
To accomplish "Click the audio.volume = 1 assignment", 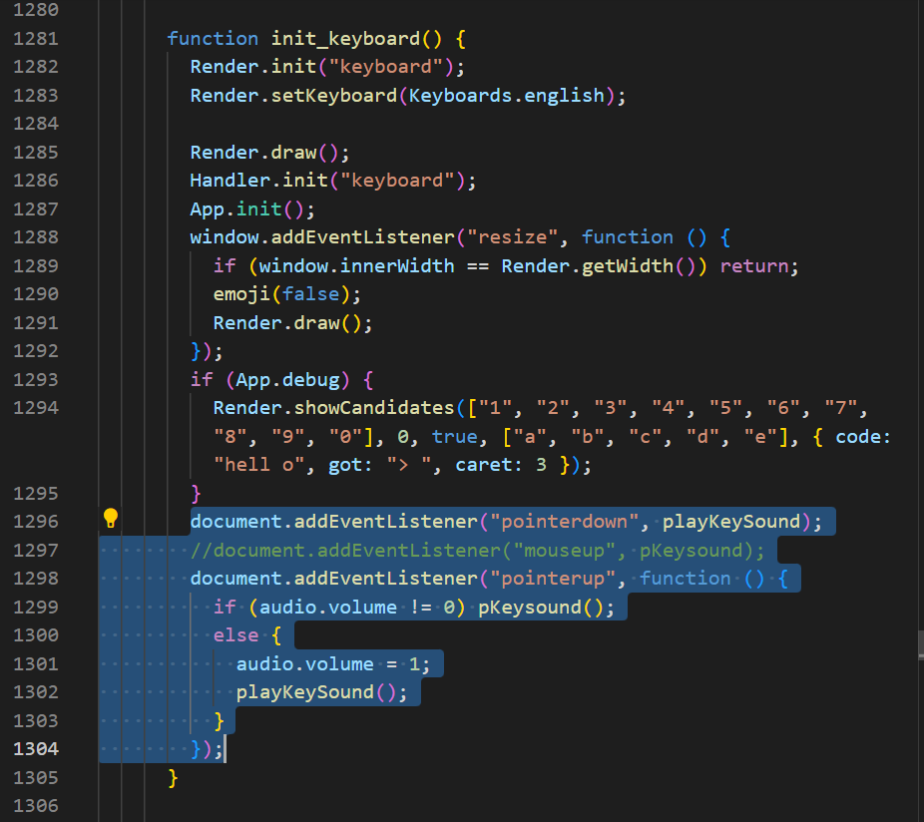I will [333, 664].
